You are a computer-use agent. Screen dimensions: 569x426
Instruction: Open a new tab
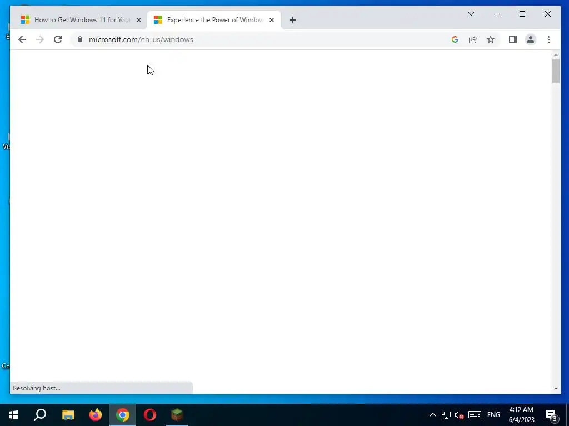click(293, 20)
